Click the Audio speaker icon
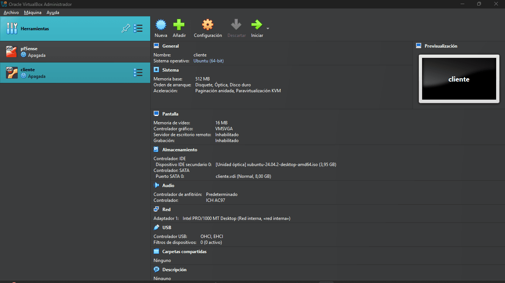Viewport: 505px width, 283px height. click(156, 185)
